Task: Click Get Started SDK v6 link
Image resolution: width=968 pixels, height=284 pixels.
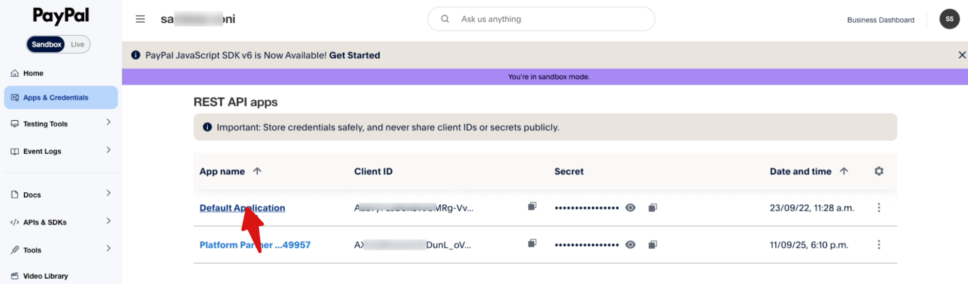Action: [354, 56]
